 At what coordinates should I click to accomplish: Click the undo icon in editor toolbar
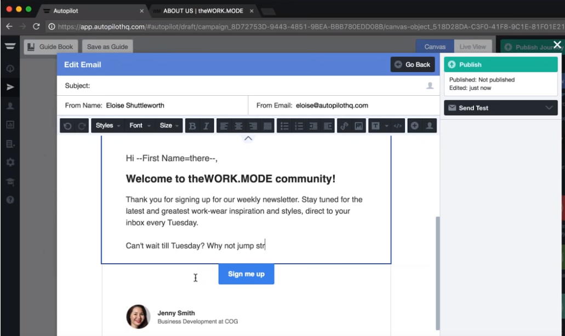click(67, 126)
